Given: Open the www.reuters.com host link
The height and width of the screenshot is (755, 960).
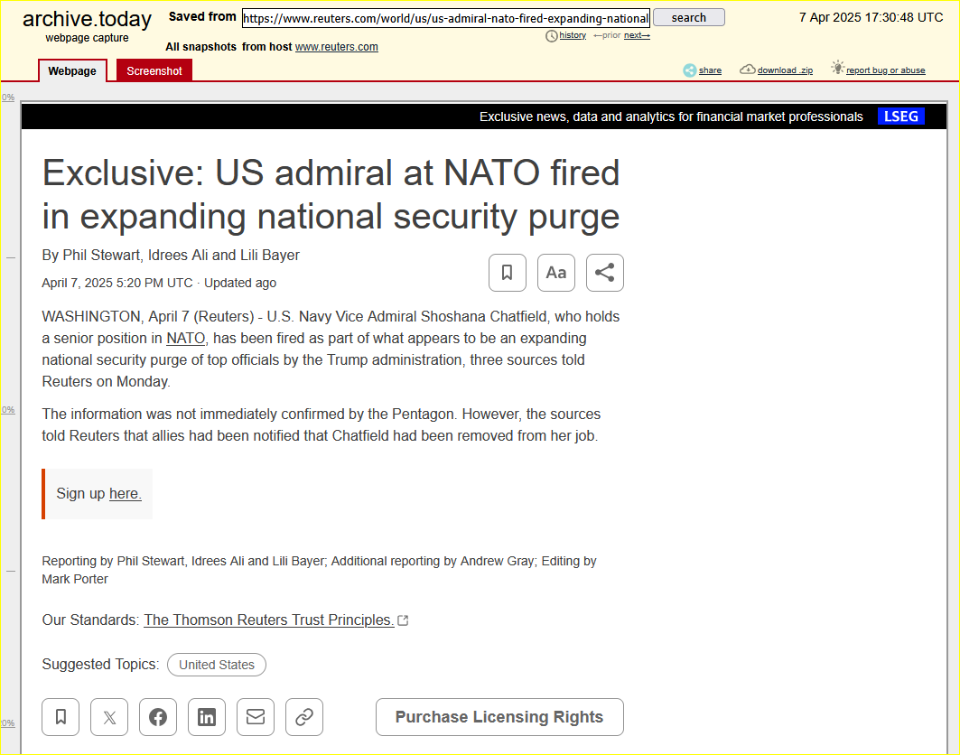Looking at the screenshot, I should tap(336, 47).
